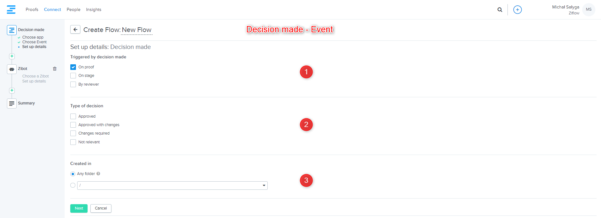This screenshot has width=601, height=218.
Task: Edit the New Flow name field
Action: (x=137, y=30)
